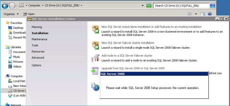The width and height of the screenshot is (230, 106).
Task: Open Options page in Installation Center
Action: tap(36, 65)
